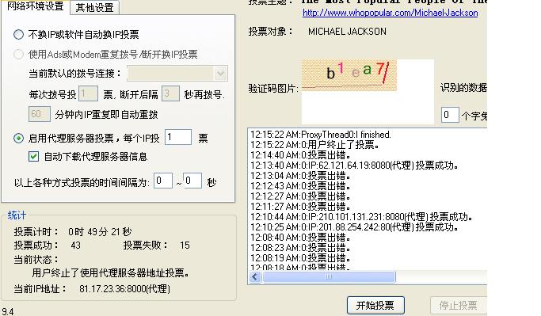This screenshot has height=316, width=541.
Task: Click the captcha image b1ea7
Action: pos(349,75)
